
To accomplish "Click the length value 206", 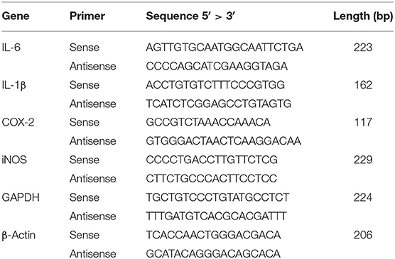I will [x=363, y=235].
